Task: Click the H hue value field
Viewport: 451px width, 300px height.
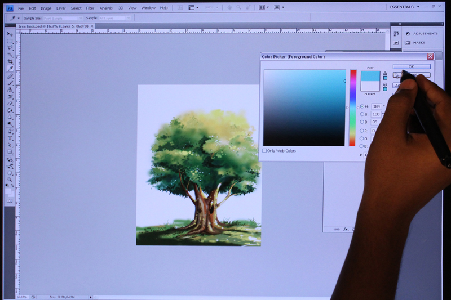Action: [377, 106]
